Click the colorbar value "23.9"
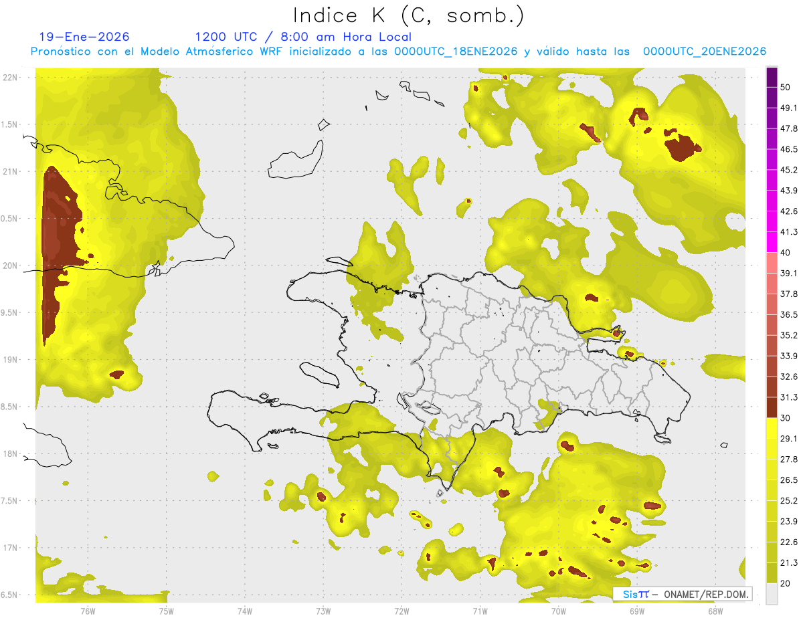 (789, 521)
